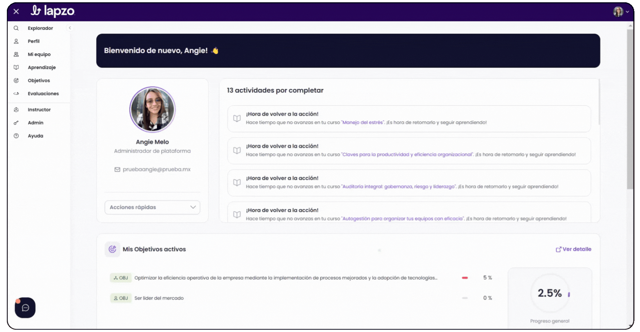Click the red progress bar at 5 %
Screen dimensions: 640x332
click(465, 278)
